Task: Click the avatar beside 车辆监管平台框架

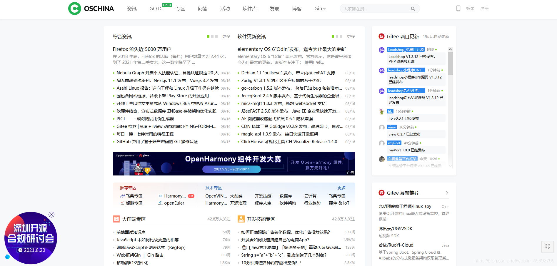Action: click(382, 159)
